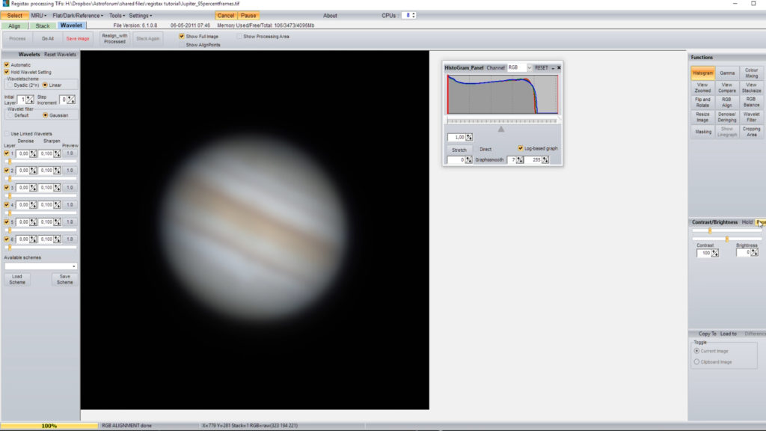The height and width of the screenshot is (431, 766).
Task: Click the View Compare function button
Action: click(x=727, y=88)
